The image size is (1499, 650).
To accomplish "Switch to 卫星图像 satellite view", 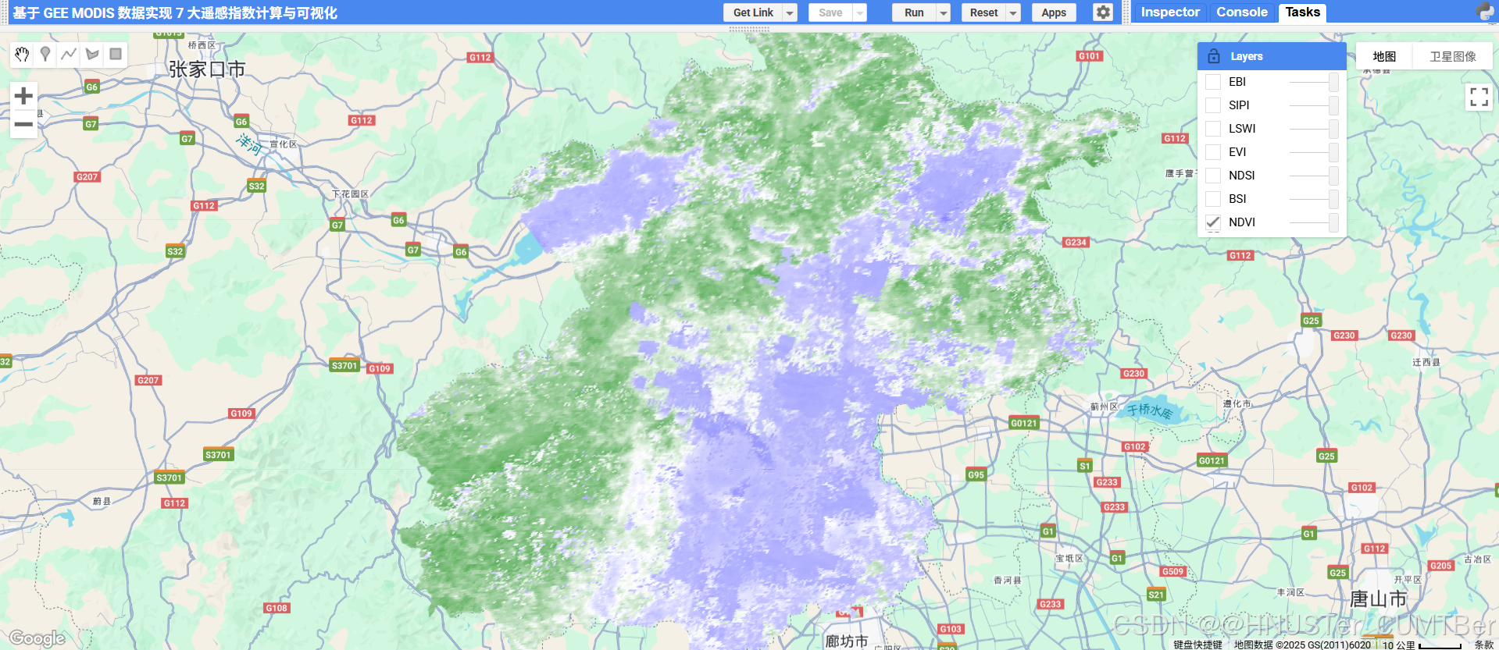I will [x=1453, y=56].
